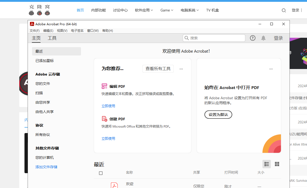Viewport: 307px width, 188px height.
Task: Select 最近 in the sidebar
Action: pyautogui.click(x=57, y=51)
